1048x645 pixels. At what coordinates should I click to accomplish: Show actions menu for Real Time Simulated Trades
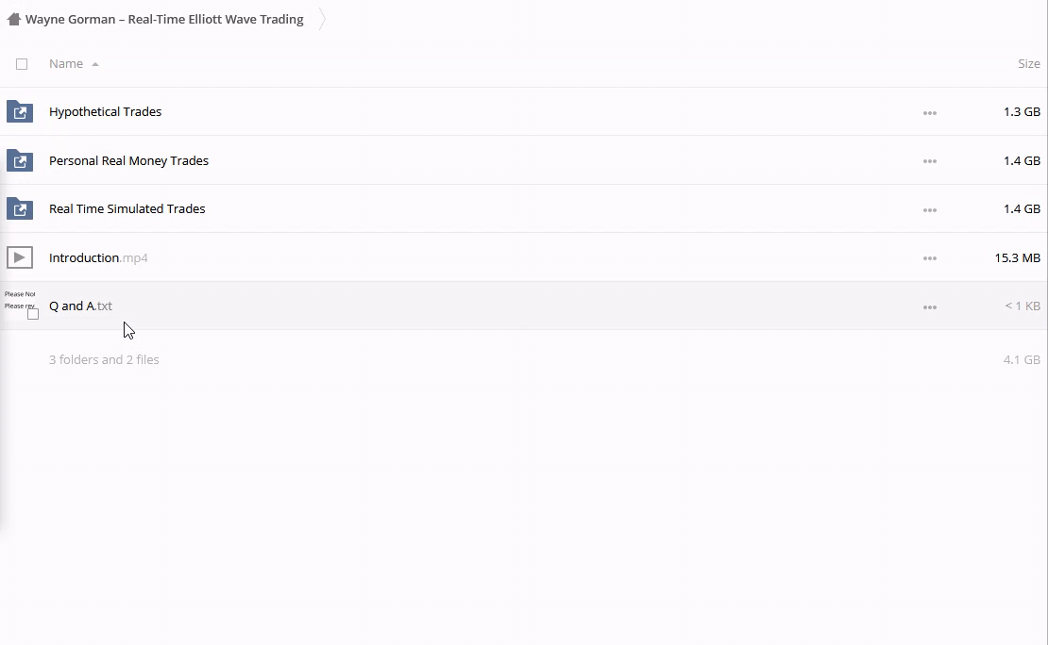click(929, 209)
